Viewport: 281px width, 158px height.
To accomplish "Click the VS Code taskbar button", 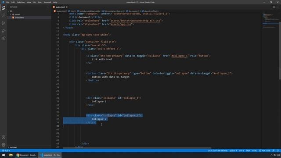I will point(50,155).
